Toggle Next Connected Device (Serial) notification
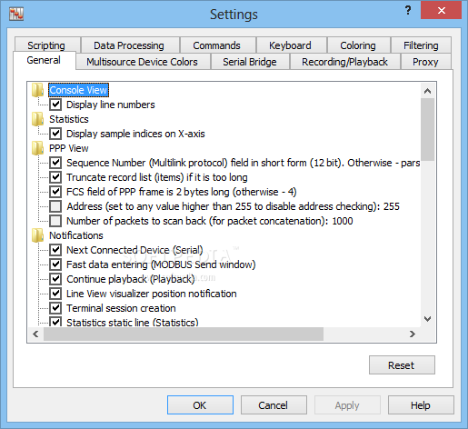 point(55,250)
